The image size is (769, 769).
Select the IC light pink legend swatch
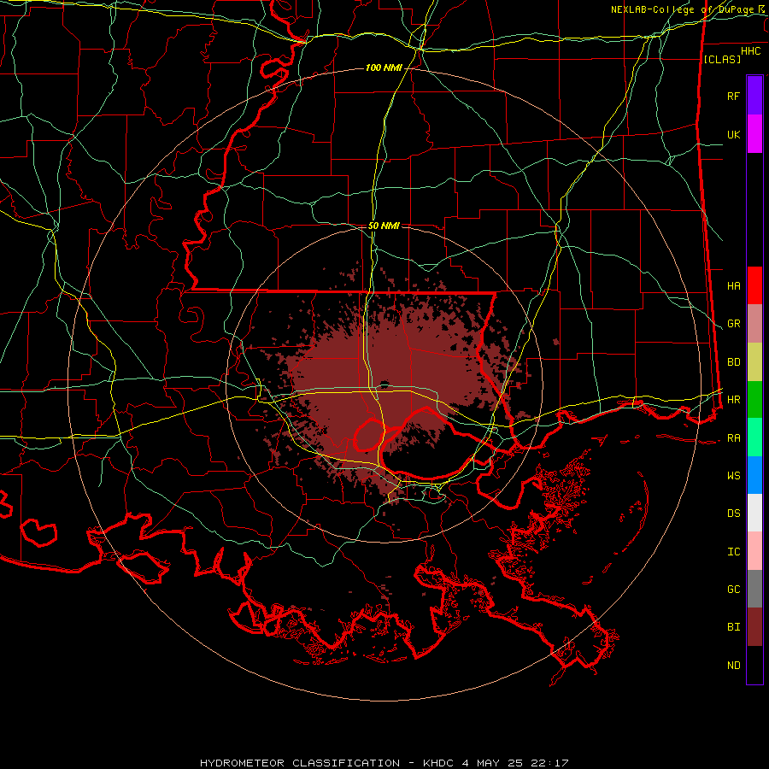(754, 551)
